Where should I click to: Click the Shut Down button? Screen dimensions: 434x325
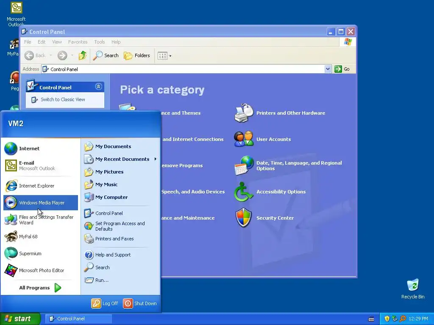click(140, 303)
